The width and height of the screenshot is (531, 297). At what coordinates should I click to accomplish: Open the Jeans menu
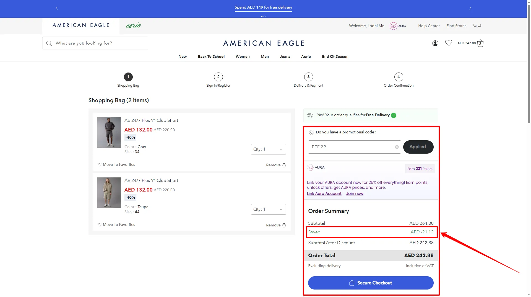[285, 56]
